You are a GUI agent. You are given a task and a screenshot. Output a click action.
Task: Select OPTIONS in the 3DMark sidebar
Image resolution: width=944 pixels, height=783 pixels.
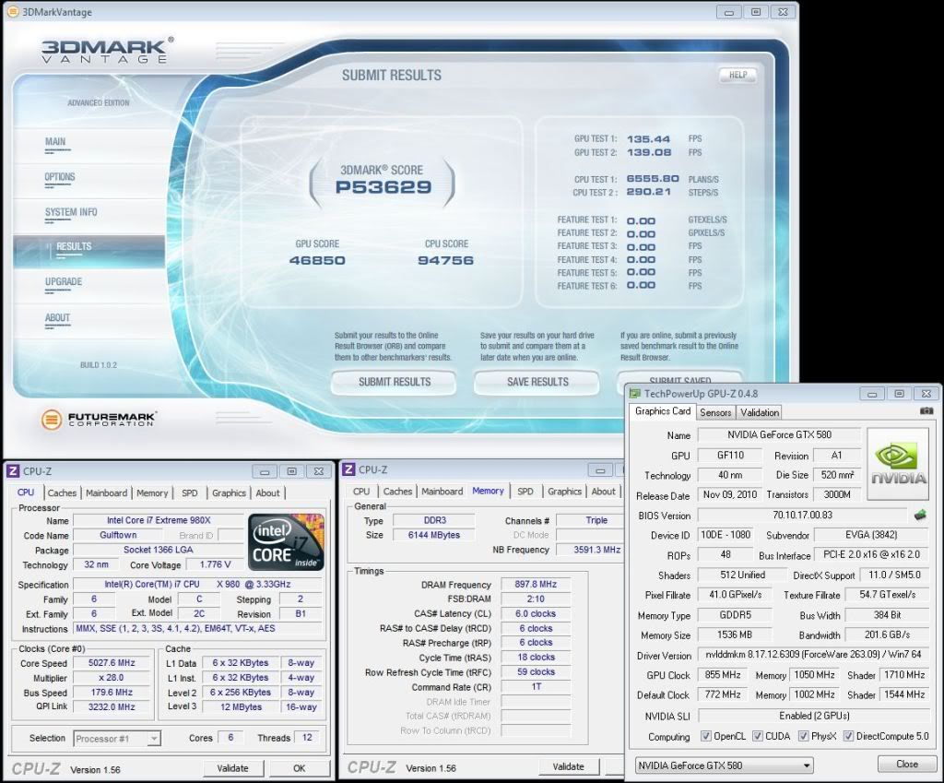(60, 177)
